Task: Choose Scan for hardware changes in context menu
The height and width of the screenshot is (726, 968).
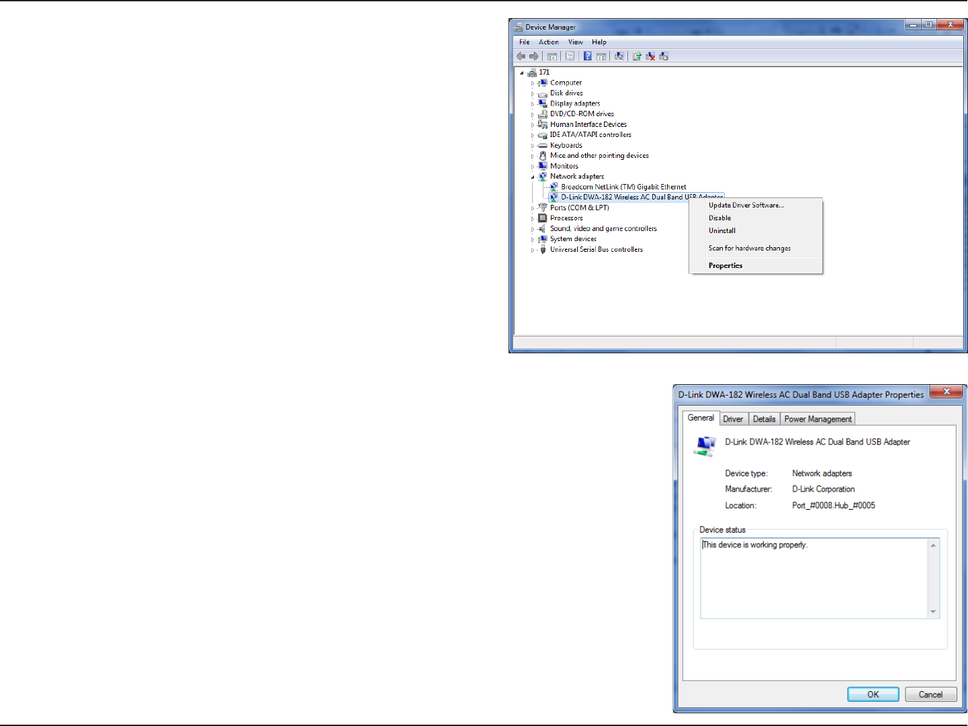Action: click(x=756, y=248)
